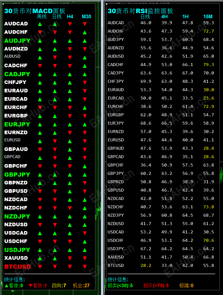Click the 看跌:1 bearish count statistic
Image resolution: width=223 pixels, height=295 pixels.
pyautogui.click(x=38, y=286)
